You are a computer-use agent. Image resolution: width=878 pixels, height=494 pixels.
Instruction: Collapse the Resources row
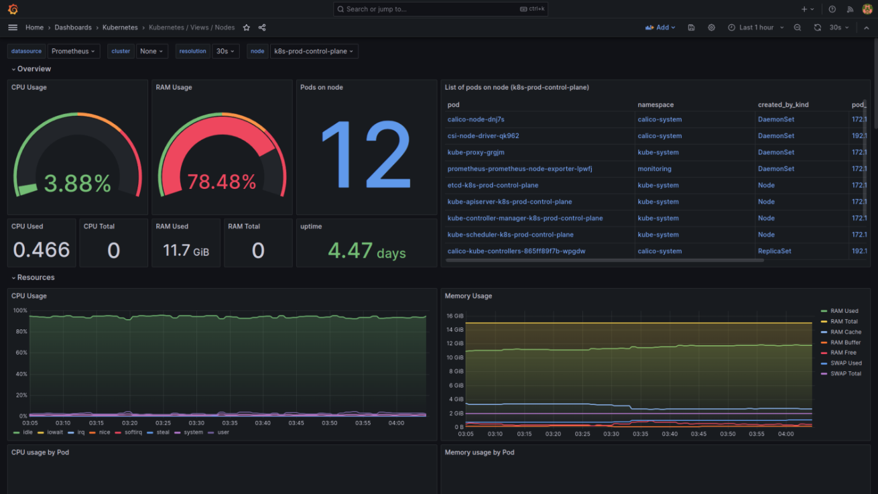(x=32, y=277)
